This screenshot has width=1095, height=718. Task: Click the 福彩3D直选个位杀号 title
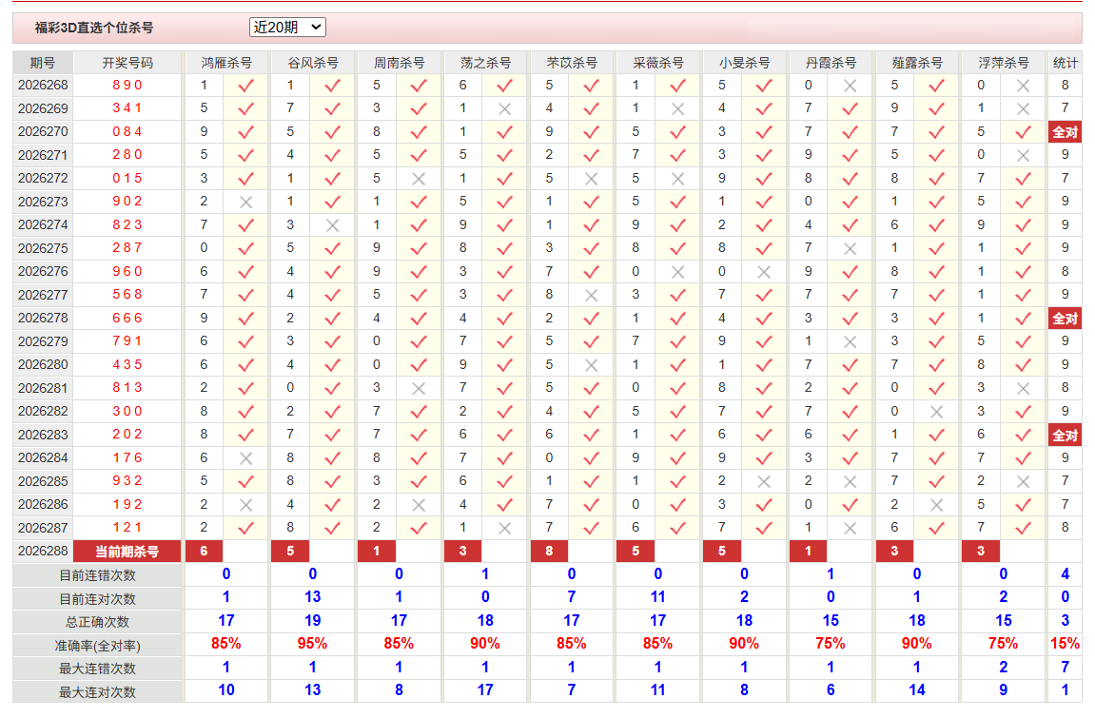pyautogui.click(x=94, y=28)
